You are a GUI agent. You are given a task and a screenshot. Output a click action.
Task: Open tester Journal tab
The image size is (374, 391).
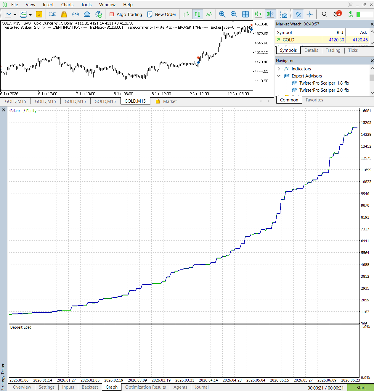[x=201, y=387]
